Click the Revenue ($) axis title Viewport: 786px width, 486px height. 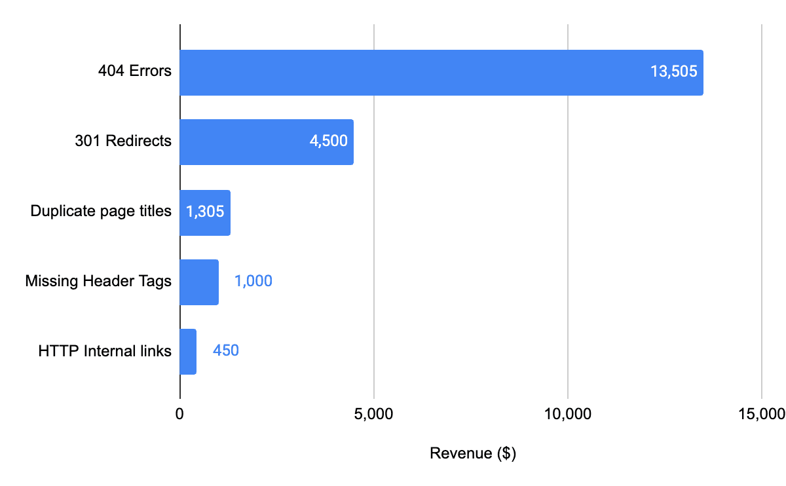(x=473, y=453)
